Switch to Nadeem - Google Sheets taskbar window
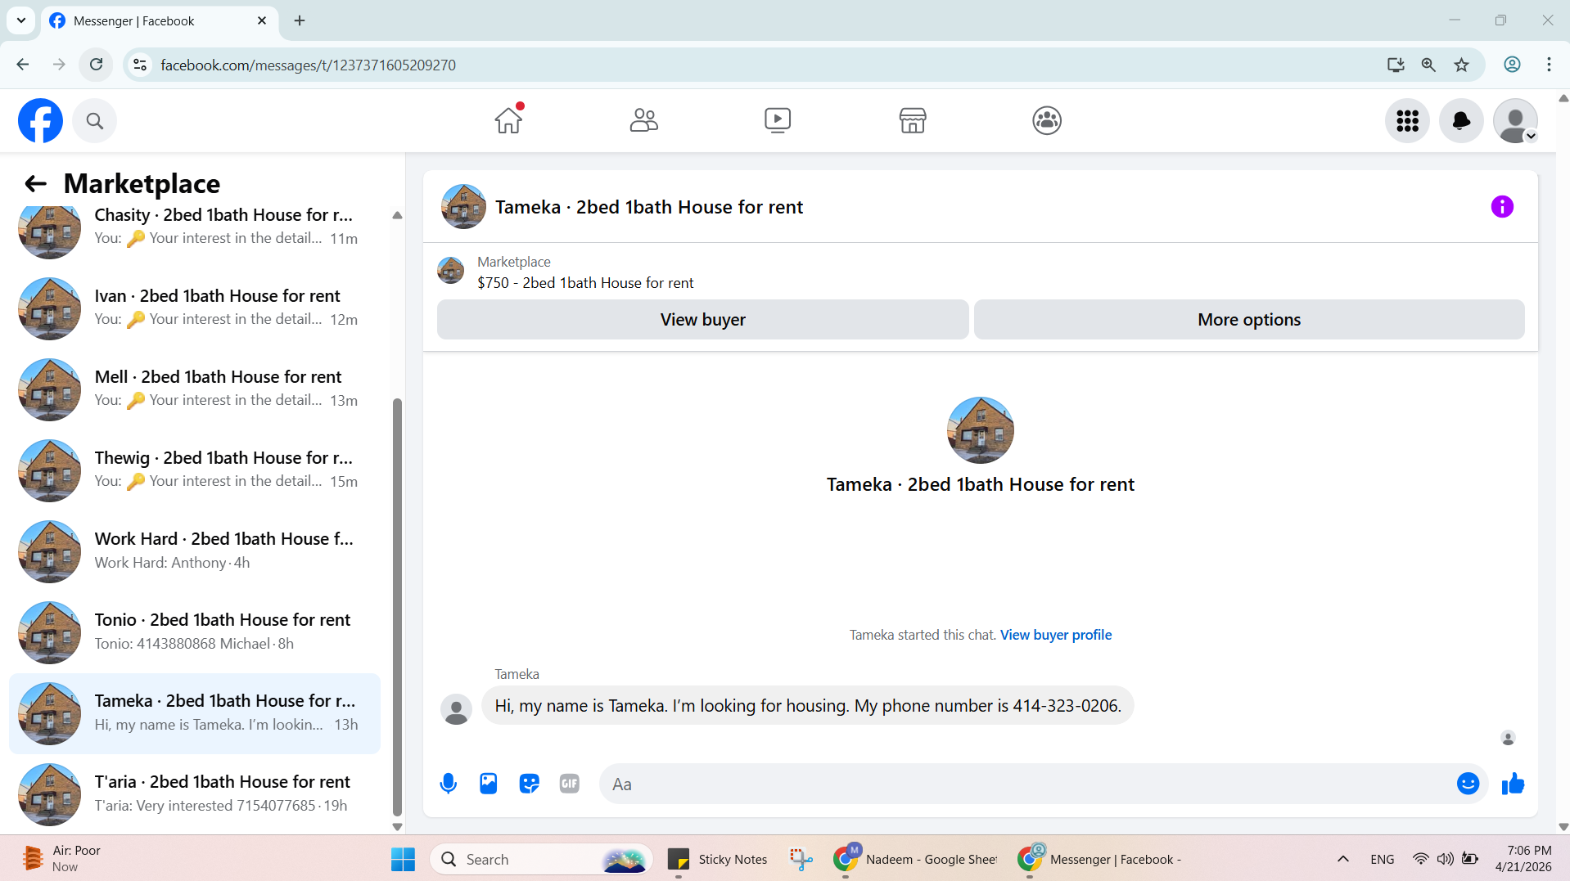Viewport: 1570px width, 881px height. click(x=916, y=859)
